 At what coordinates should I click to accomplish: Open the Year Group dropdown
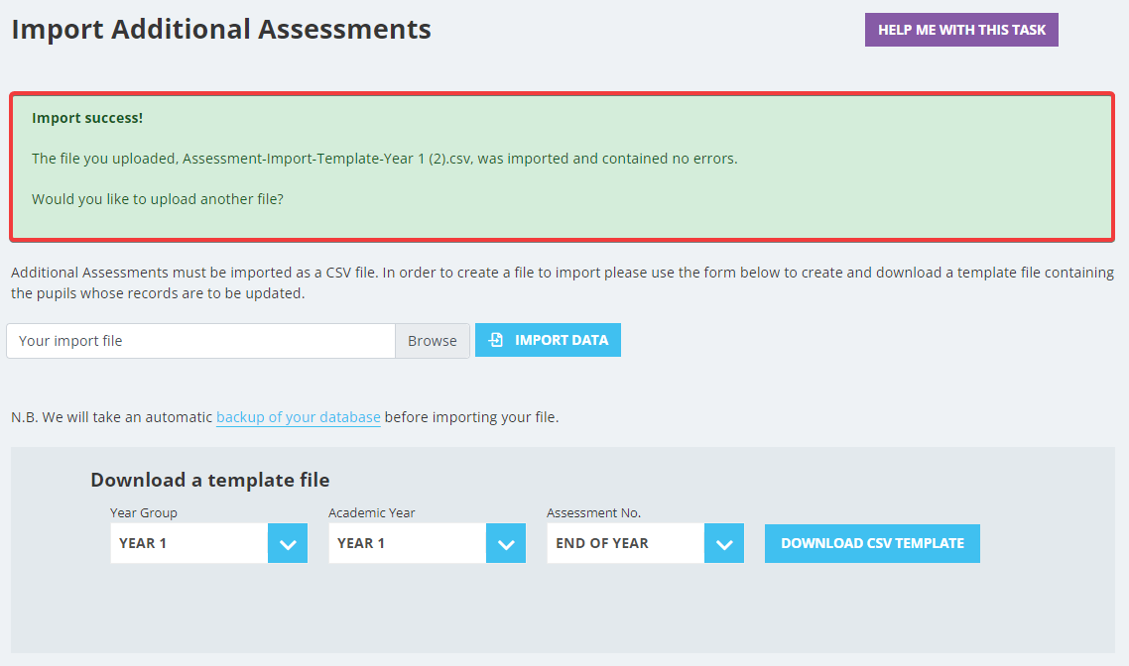point(208,543)
